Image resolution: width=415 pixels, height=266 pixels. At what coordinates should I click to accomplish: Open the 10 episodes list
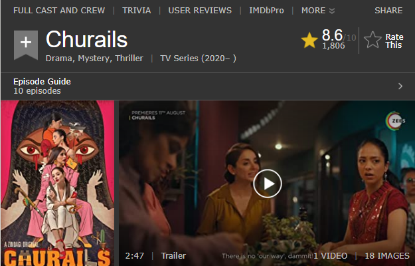(x=37, y=91)
